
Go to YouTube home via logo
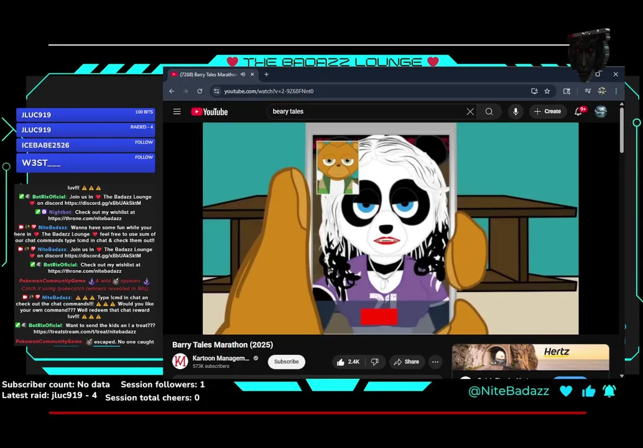point(209,111)
